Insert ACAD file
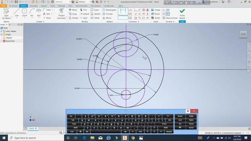 [x=155, y=18]
